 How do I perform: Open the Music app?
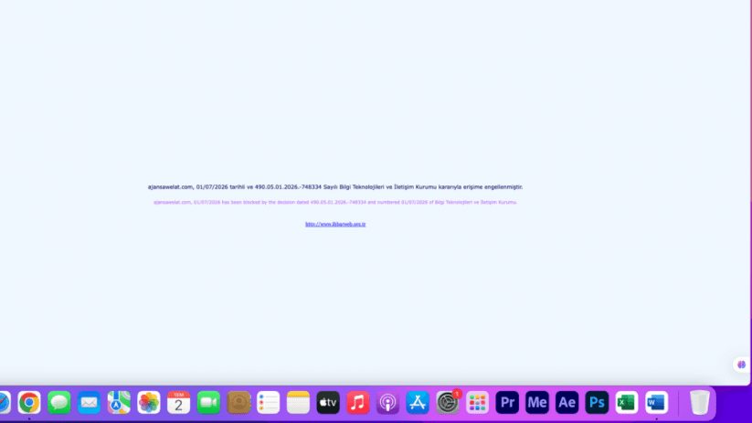(x=358, y=402)
